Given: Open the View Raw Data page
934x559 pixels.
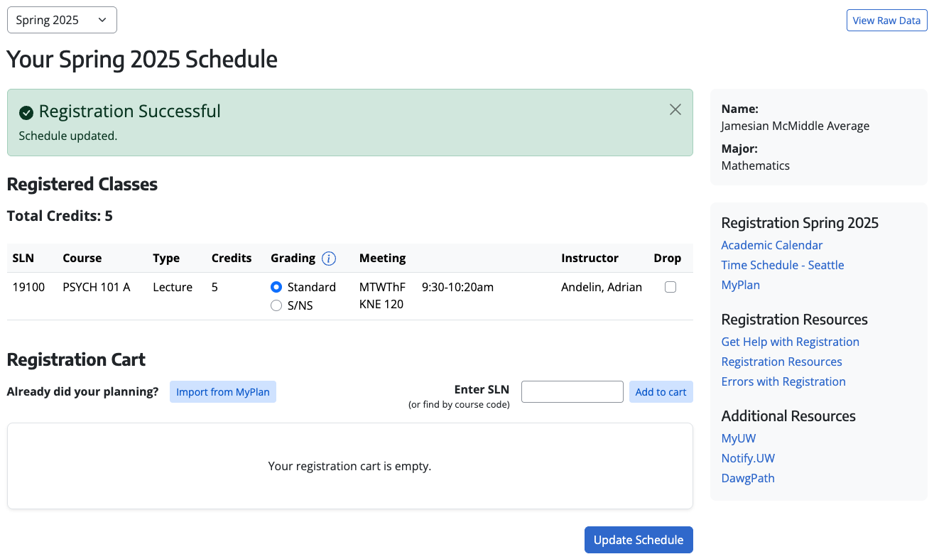Looking at the screenshot, I should click(886, 21).
